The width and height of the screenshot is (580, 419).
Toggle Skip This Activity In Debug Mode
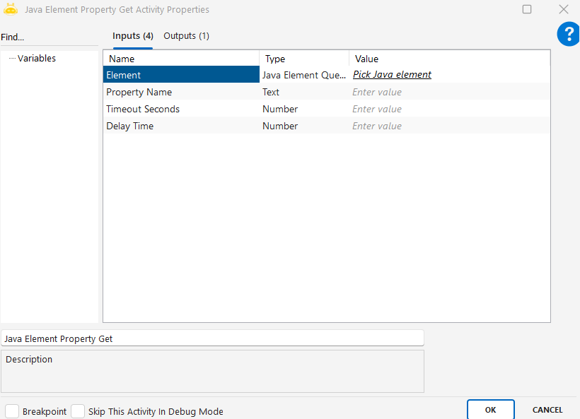[78, 411]
